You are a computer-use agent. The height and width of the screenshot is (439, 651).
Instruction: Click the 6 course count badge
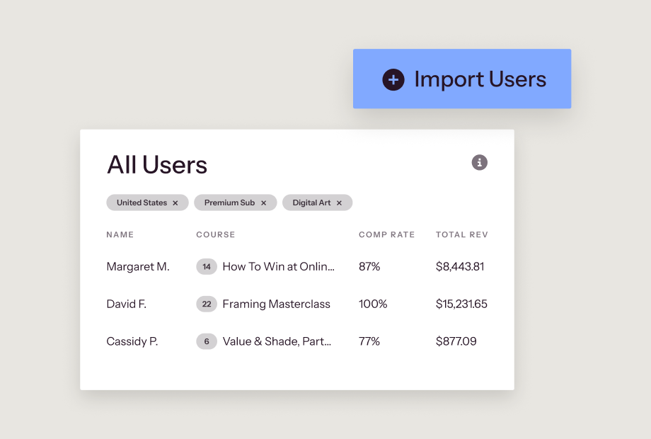207,341
